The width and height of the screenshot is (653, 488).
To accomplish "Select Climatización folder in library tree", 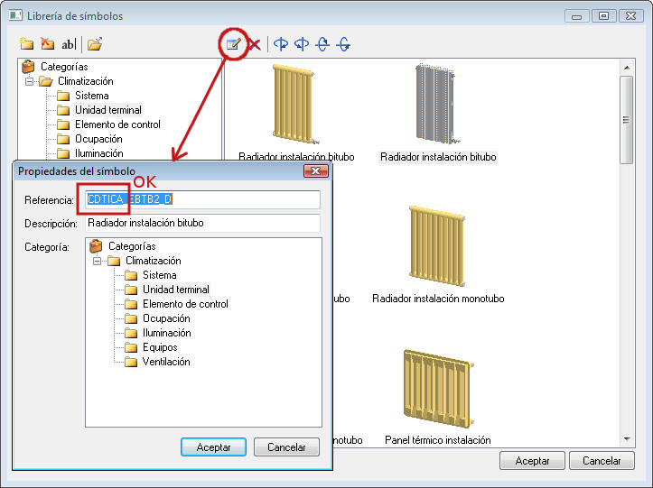I will point(86,81).
